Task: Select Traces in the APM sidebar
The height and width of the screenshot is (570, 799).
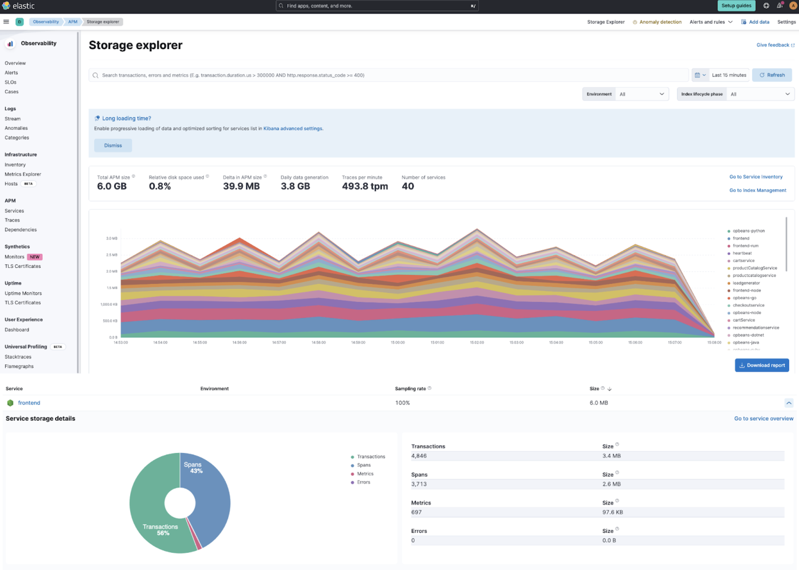Action: [x=12, y=220]
